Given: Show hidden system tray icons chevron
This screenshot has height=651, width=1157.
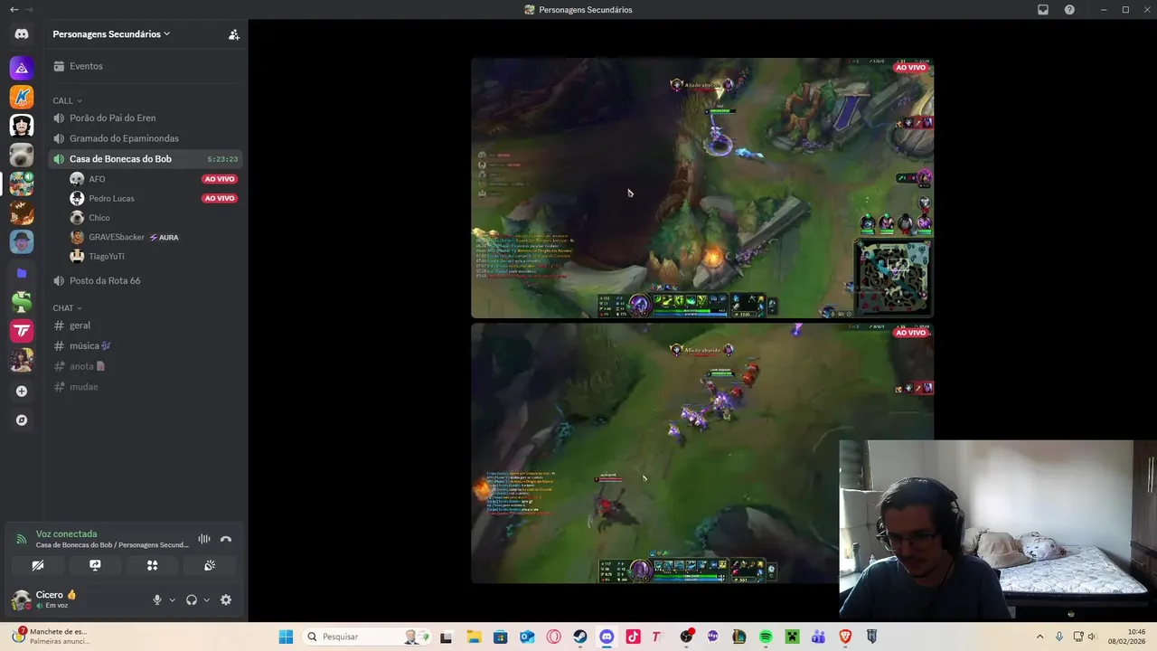Looking at the screenshot, I should click(x=1039, y=637).
